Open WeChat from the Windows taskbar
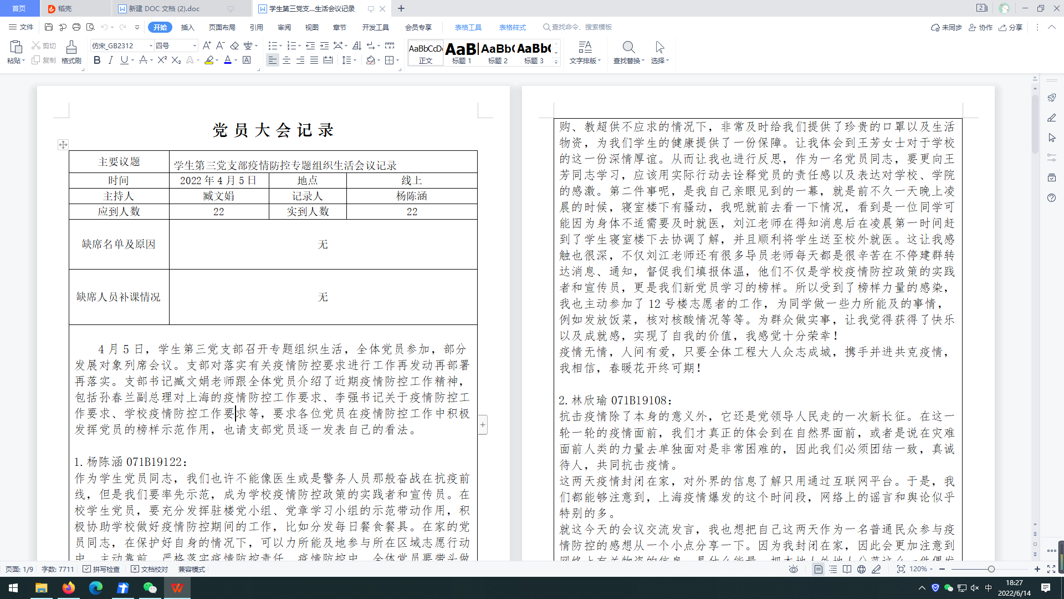This screenshot has width=1064, height=599. click(x=150, y=588)
